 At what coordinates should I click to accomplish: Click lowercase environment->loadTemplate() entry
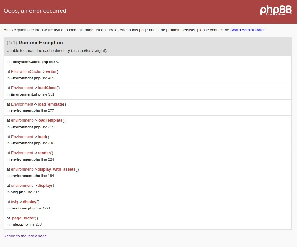(x=36, y=120)
